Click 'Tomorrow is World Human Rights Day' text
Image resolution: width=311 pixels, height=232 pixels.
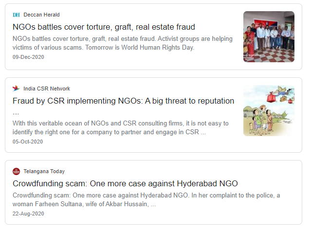click(x=136, y=48)
